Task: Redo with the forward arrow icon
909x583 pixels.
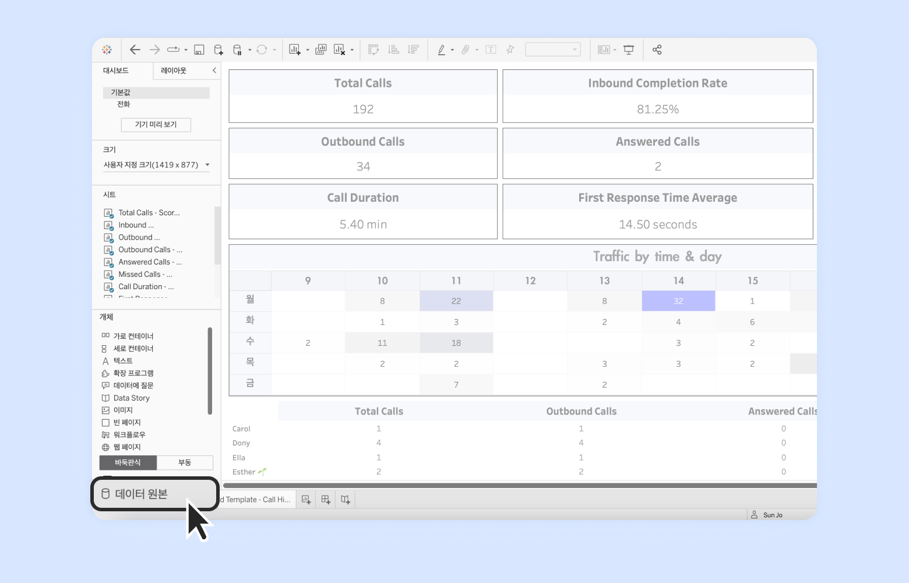Action: pos(154,50)
